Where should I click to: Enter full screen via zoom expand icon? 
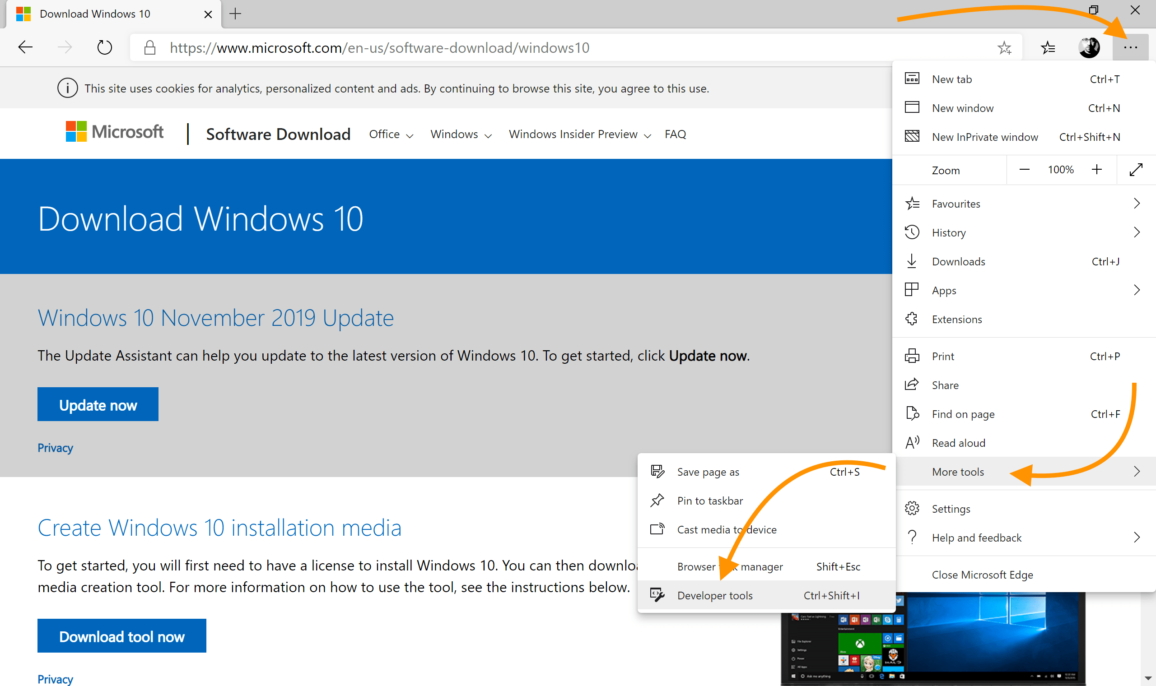pos(1136,170)
